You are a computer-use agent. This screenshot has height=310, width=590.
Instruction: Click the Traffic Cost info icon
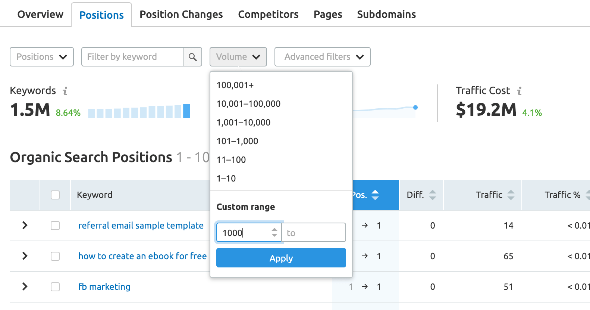(519, 91)
